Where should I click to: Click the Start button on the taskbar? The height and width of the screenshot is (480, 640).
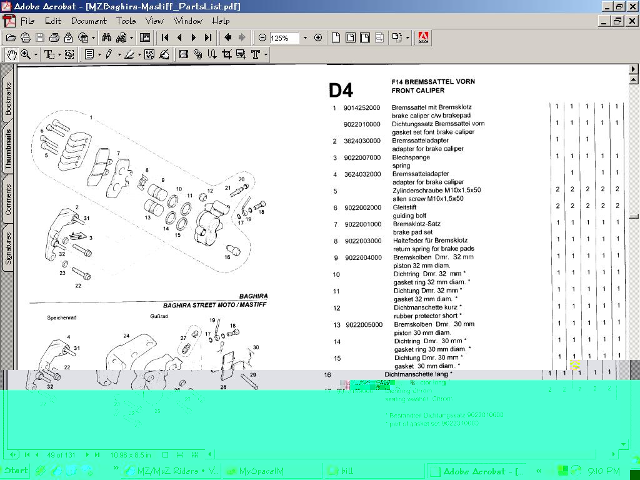click(15, 471)
